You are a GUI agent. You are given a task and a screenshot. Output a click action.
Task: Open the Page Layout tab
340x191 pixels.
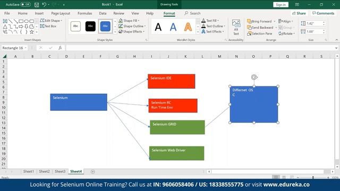coord(61,13)
